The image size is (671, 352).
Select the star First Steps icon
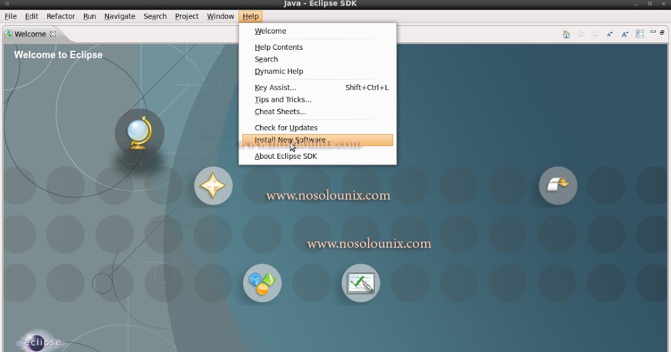pos(213,185)
